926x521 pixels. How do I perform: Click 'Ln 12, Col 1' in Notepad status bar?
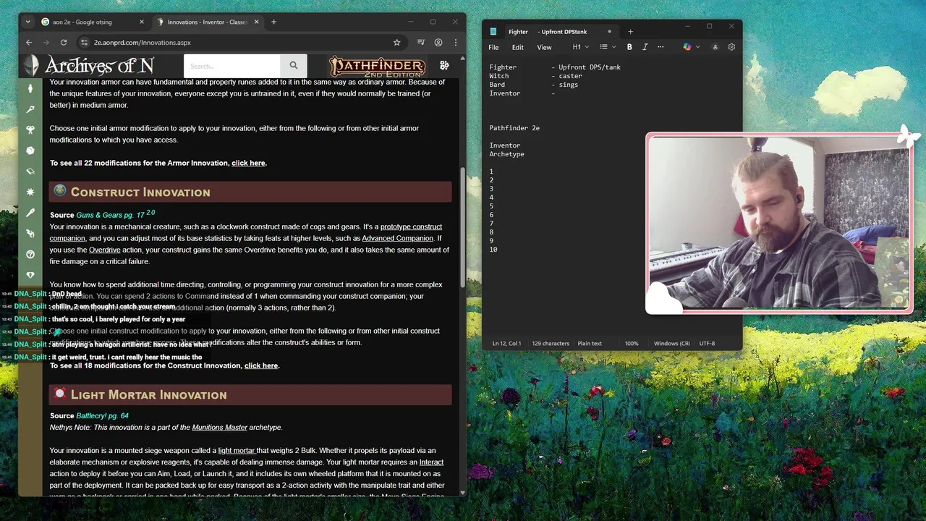point(506,344)
